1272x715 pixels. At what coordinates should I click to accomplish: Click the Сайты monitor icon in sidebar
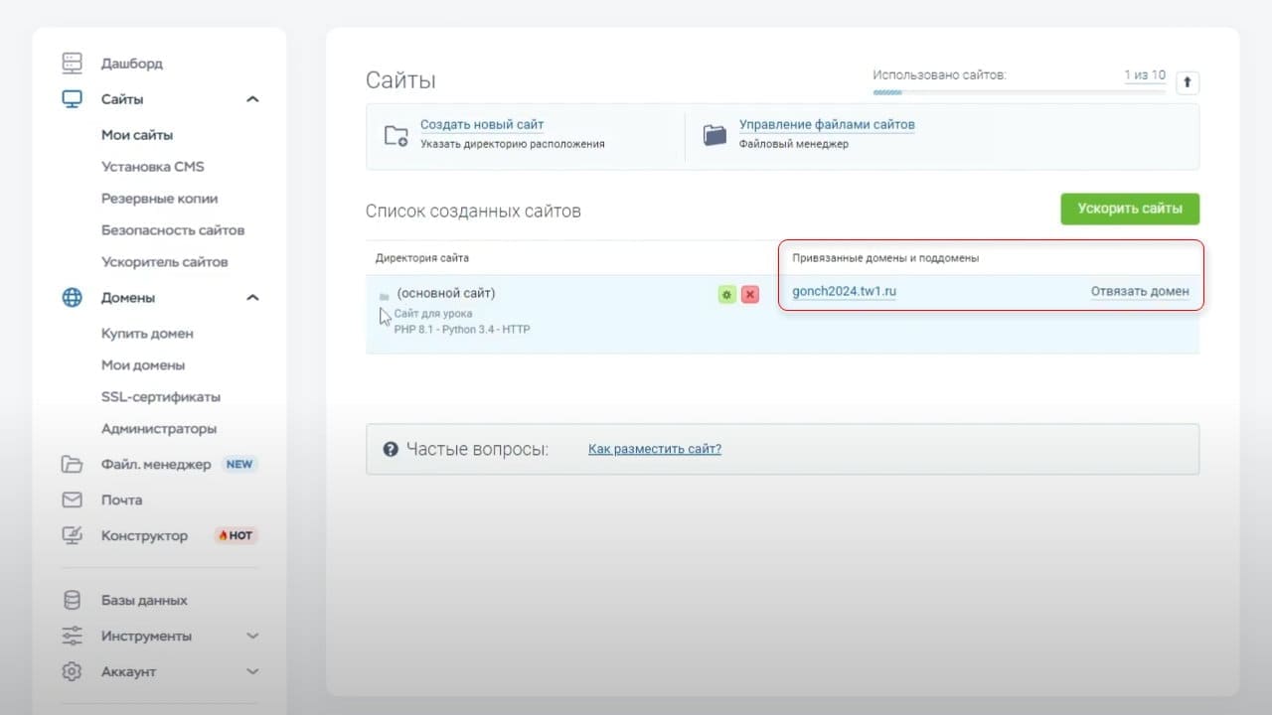72,99
